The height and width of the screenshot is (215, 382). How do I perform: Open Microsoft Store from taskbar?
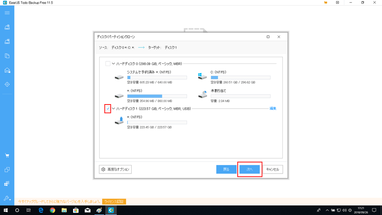[x=76, y=210]
